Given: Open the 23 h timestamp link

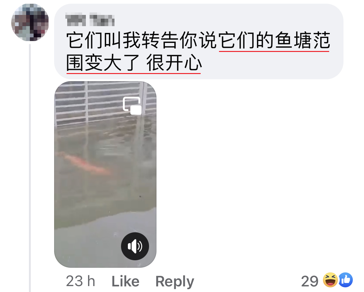Looking at the screenshot, I should pyautogui.click(x=81, y=281).
